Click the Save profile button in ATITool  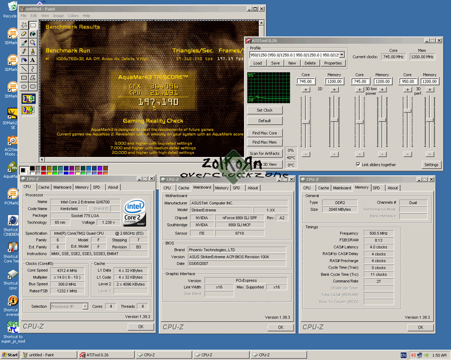[275, 63]
